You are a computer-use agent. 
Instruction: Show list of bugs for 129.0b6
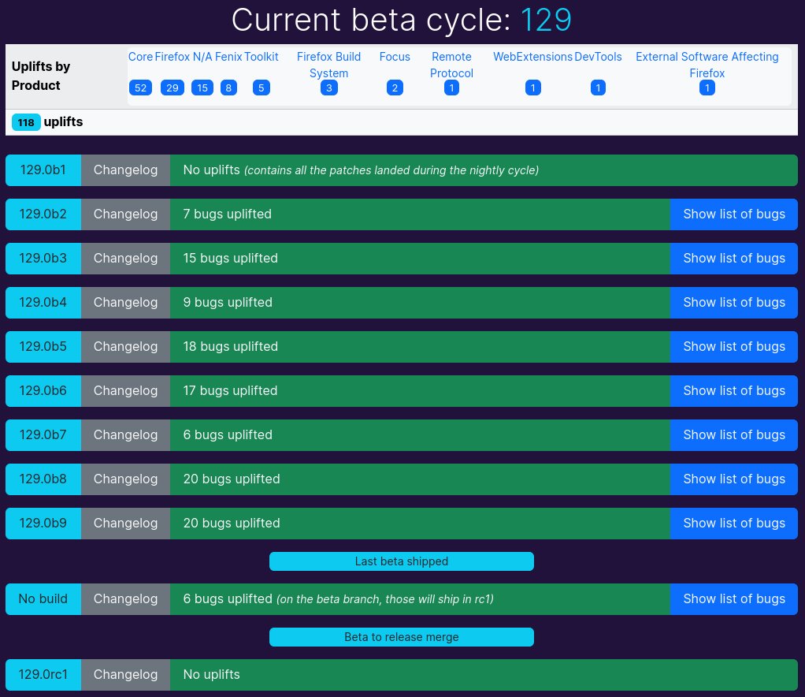click(x=734, y=391)
